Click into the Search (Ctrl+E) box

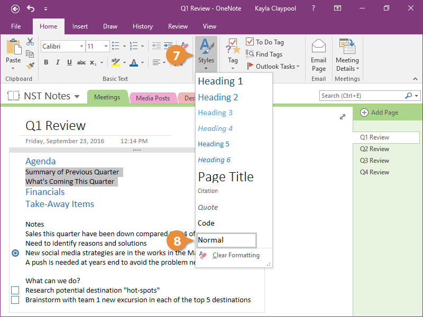(x=361, y=96)
